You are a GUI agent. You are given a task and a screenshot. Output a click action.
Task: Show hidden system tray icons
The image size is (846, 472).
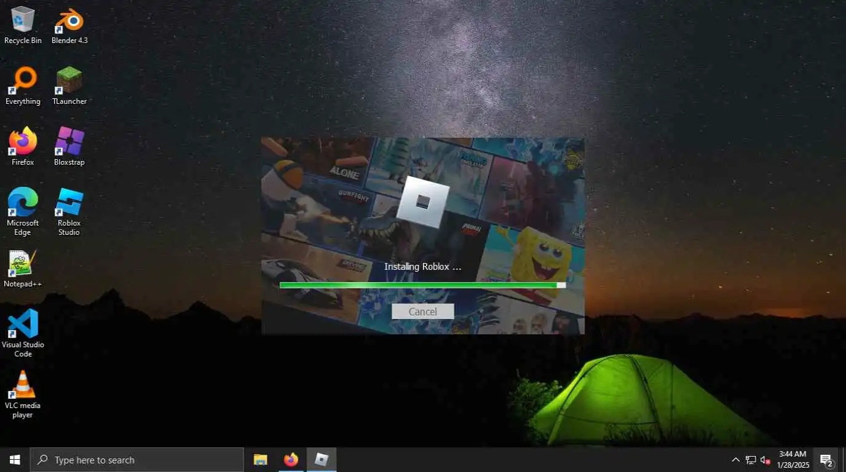[x=735, y=460]
